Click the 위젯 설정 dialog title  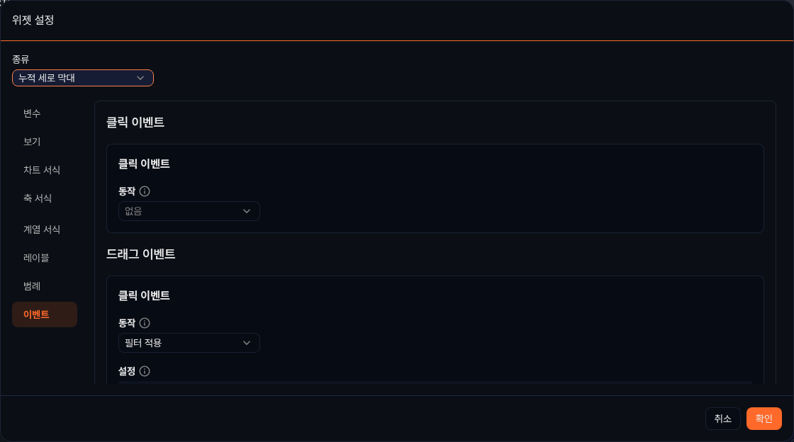[x=33, y=20]
